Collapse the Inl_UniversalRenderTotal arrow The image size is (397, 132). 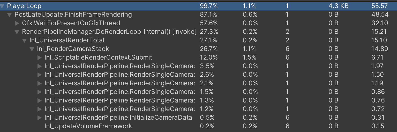click(x=24, y=40)
